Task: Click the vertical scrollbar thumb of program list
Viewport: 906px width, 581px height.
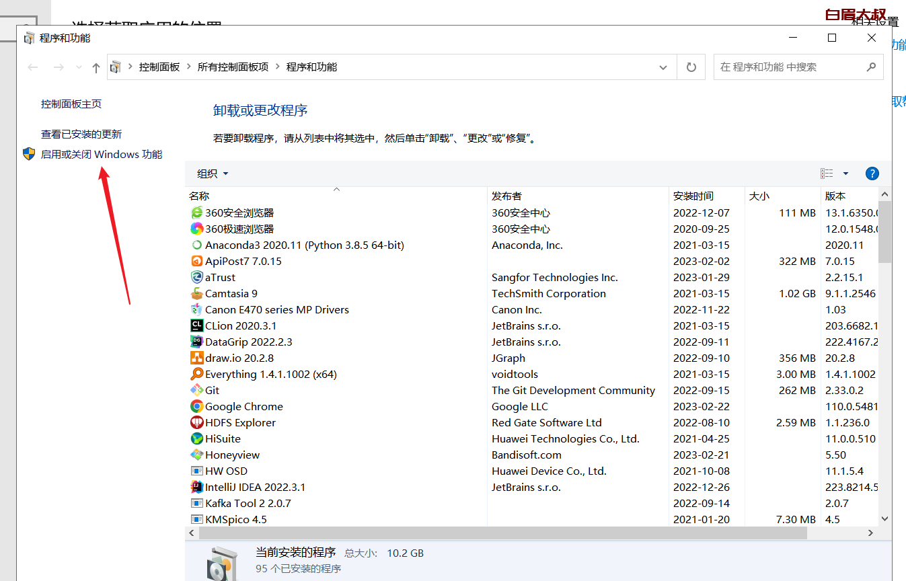Action: click(x=884, y=231)
